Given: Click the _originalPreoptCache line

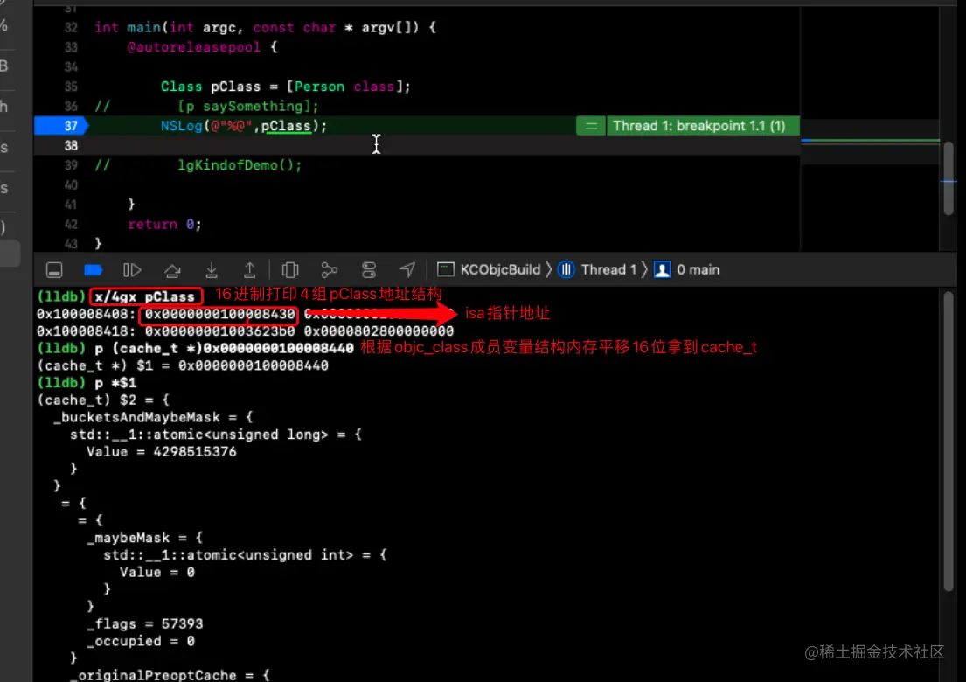Looking at the screenshot, I should click(x=170, y=675).
